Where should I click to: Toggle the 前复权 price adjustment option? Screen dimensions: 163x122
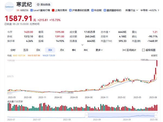pyautogui.click(x=154, y=55)
